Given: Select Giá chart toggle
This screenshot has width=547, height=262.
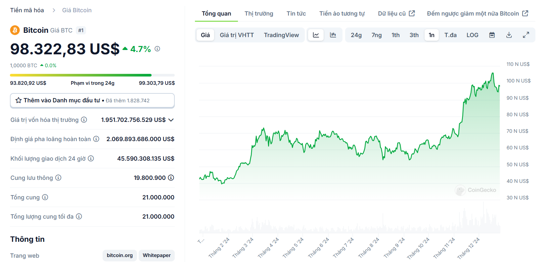Looking at the screenshot, I should (x=205, y=35).
